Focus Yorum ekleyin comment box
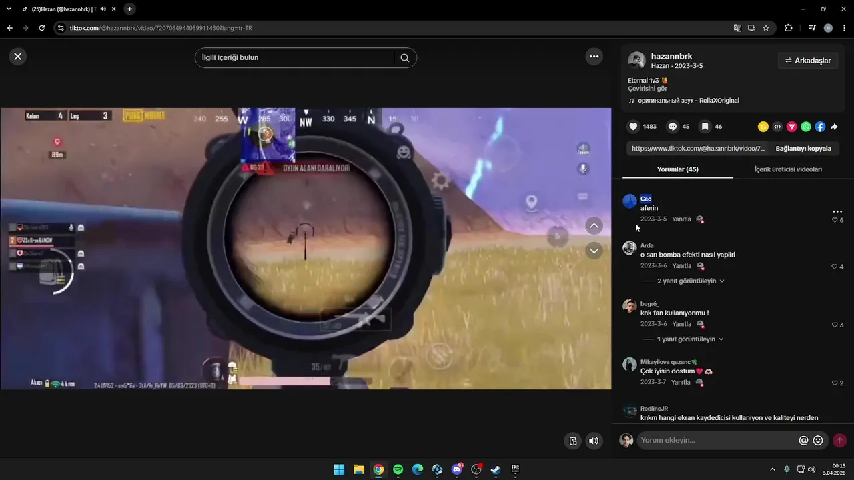The image size is (854, 480). coord(717,441)
